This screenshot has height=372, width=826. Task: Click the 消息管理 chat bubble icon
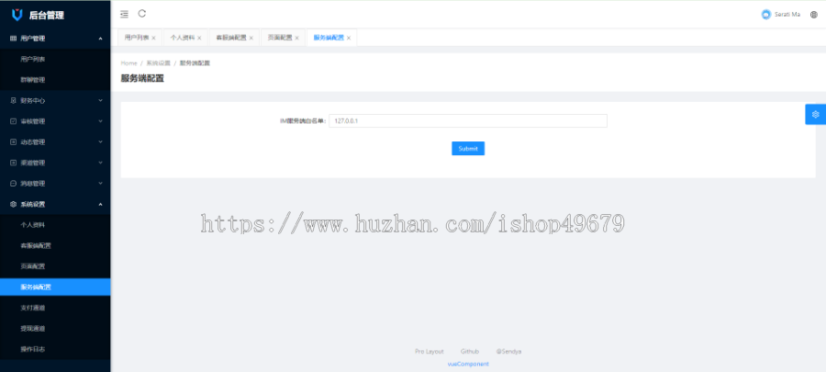click(13, 184)
